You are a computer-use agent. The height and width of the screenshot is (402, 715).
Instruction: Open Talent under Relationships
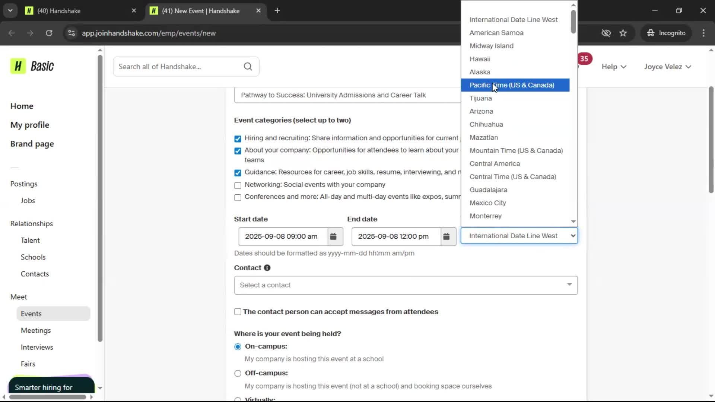click(x=30, y=240)
